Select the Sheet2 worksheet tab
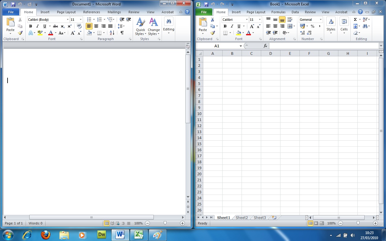This screenshot has height=241, width=386. [242, 218]
